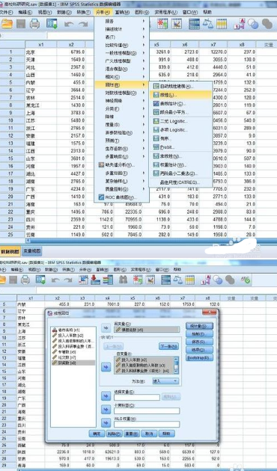
Task: Expand 一般线性模型(G) submenu in the Analyze menu
Action: pyautogui.click(x=121, y=53)
